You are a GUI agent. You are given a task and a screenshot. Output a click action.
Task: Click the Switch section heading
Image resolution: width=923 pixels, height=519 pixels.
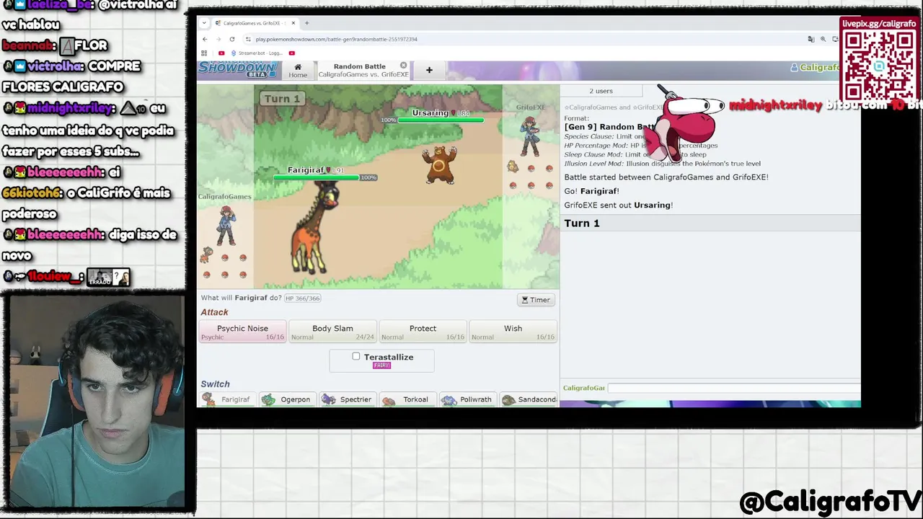tap(215, 384)
